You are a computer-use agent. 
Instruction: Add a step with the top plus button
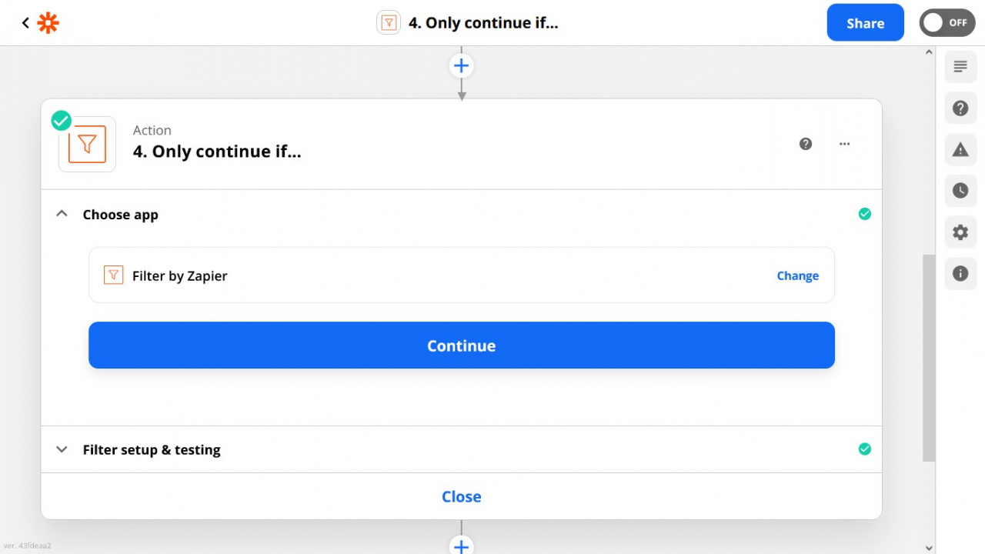462,65
